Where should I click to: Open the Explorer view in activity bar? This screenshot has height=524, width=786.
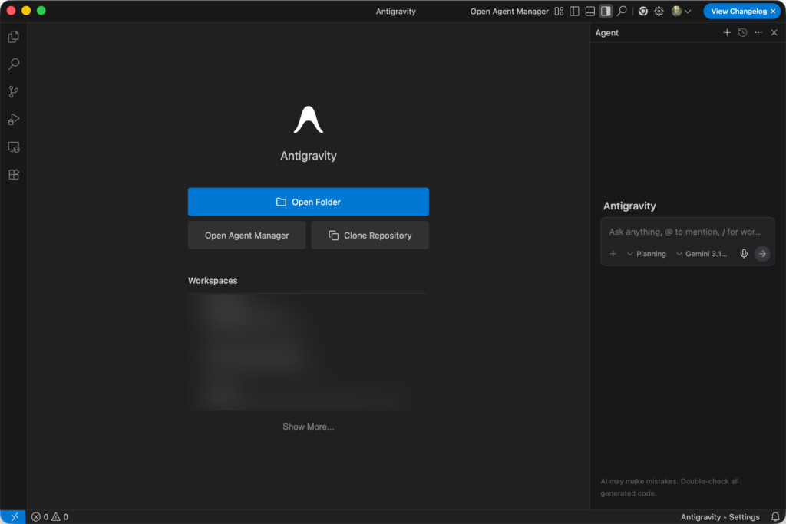pyautogui.click(x=13, y=37)
